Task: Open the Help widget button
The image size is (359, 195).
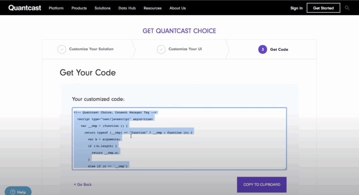Action: point(18,192)
